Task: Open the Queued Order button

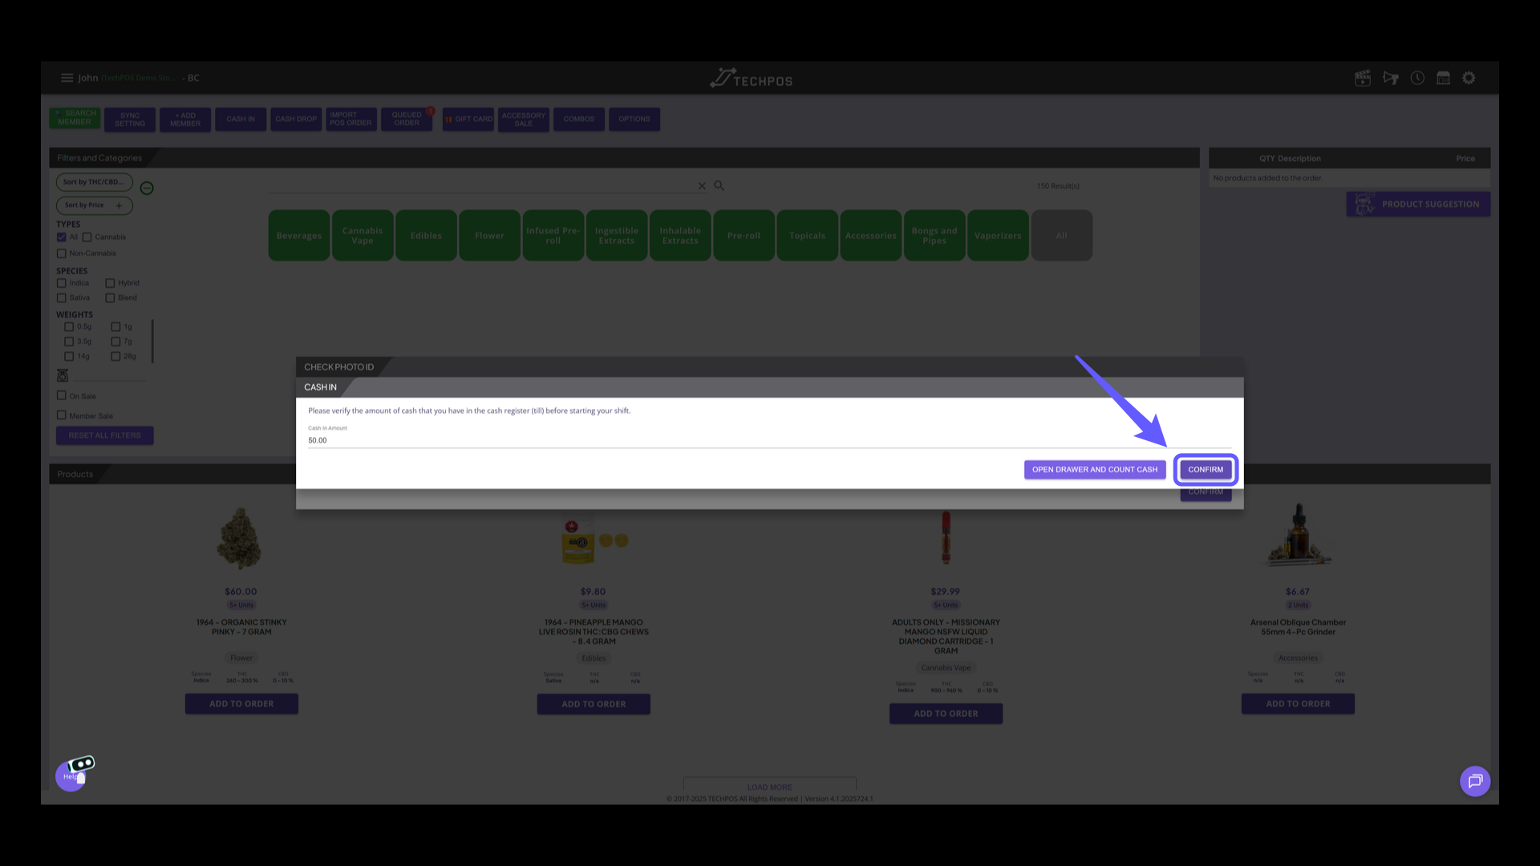Action: coord(407,119)
